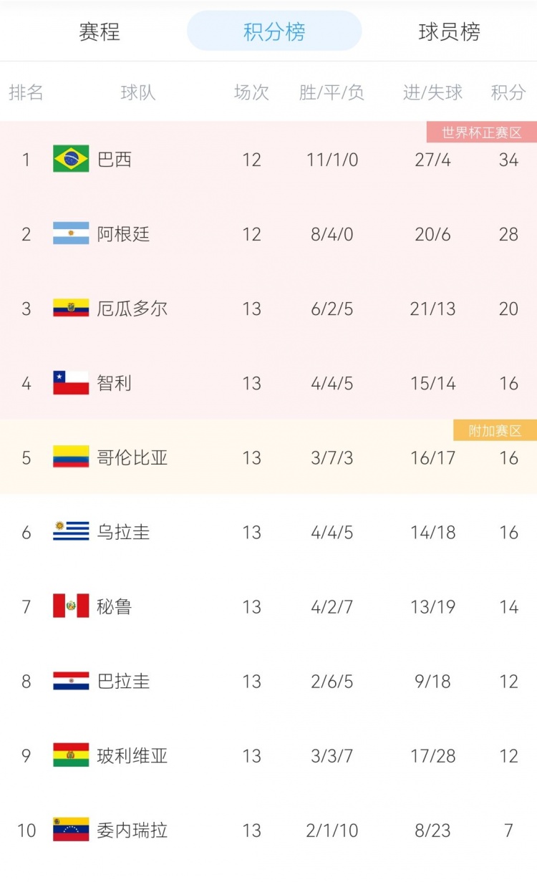Tap the Brazil flag icon
The height and width of the screenshot is (882, 537).
click(71, 159)
